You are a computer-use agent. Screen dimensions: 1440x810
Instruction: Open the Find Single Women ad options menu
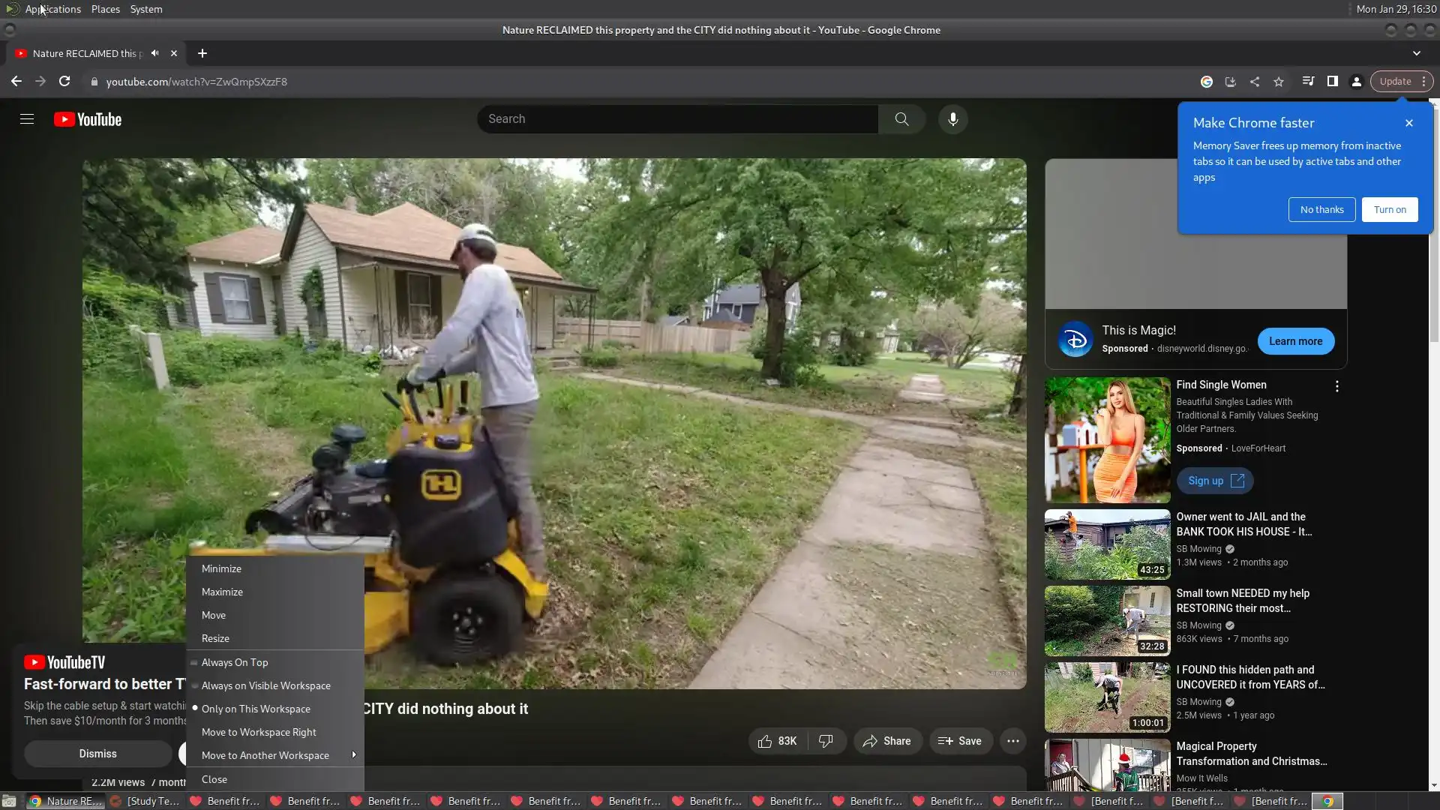pyautogui.click(x=1336, y=386)
